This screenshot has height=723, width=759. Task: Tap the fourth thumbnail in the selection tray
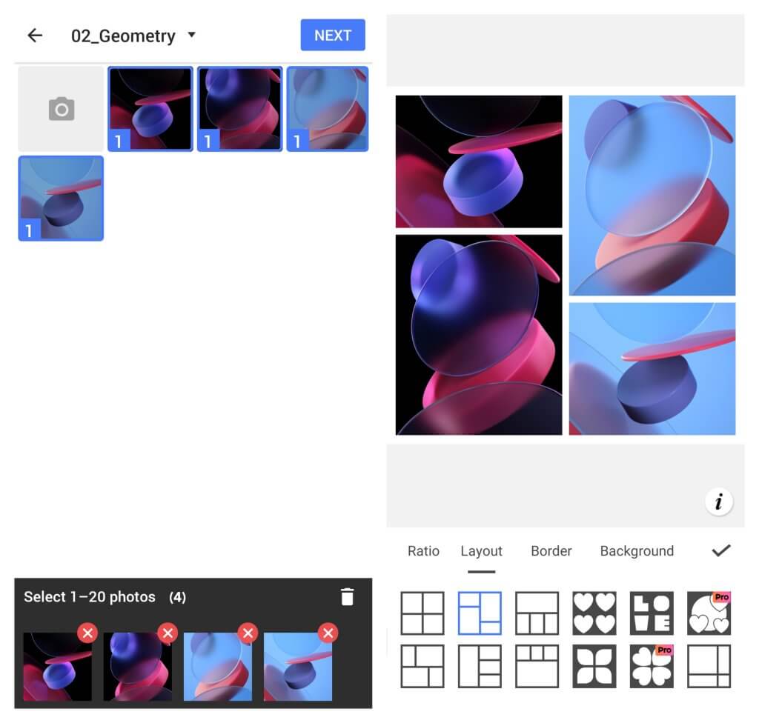pyautogui.click(x=298, y=667)
